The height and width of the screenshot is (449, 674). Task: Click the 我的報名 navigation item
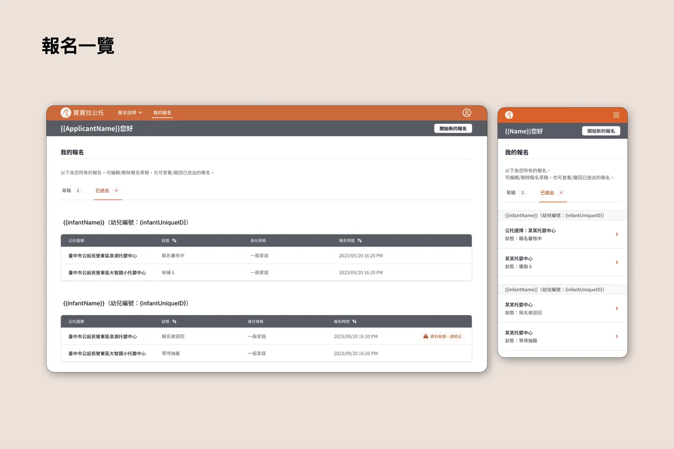tap(162, 113)
